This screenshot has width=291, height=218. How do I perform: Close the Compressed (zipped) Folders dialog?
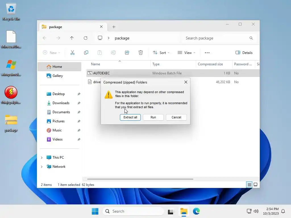pyautogui.click(x=186, y=82)
